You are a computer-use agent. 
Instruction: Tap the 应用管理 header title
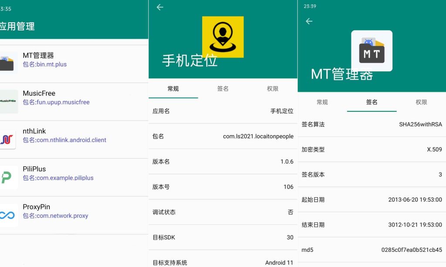tap(17, 27)
